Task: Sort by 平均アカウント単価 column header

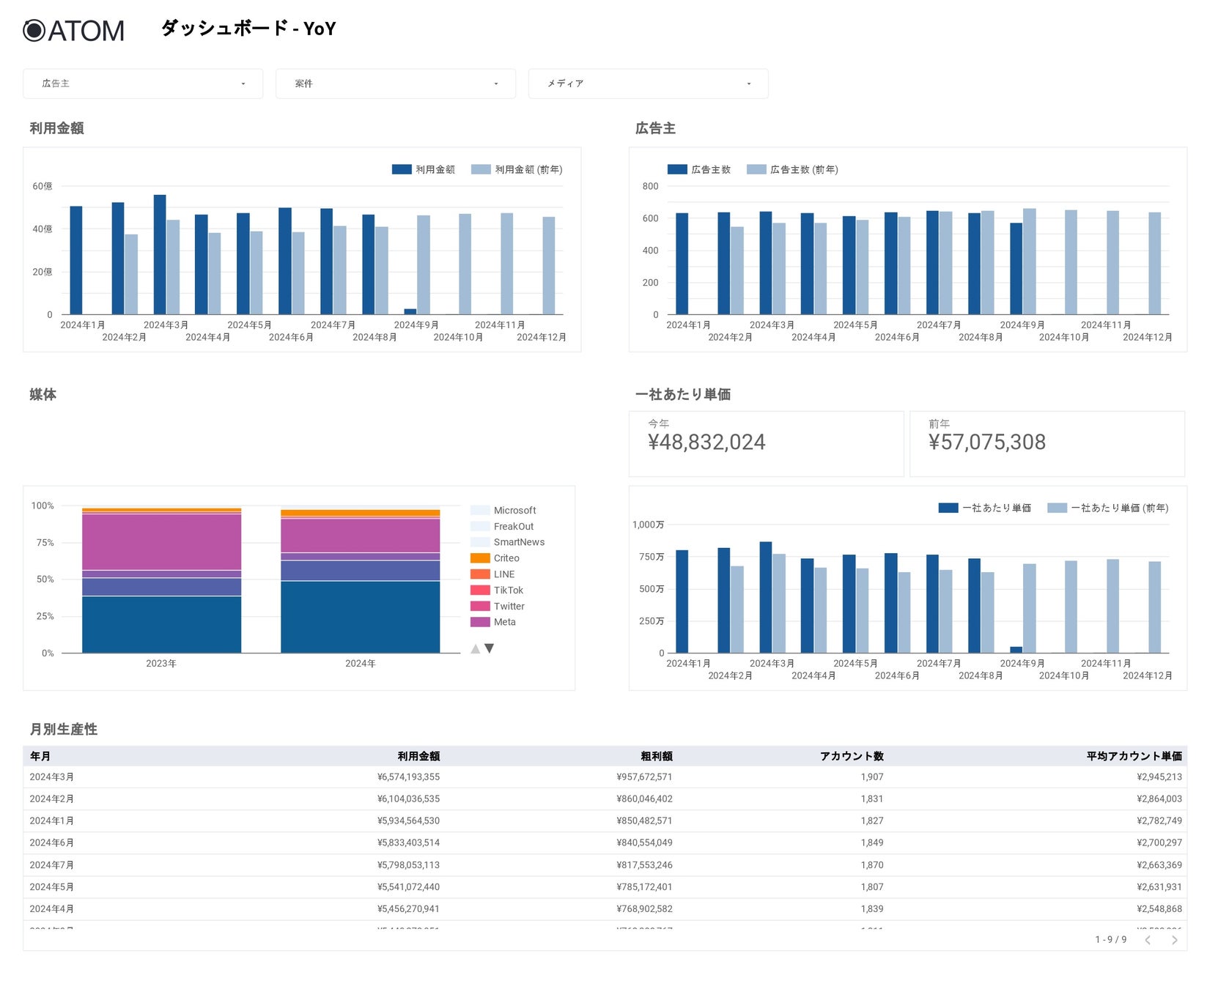Action: coord(1134,756)
